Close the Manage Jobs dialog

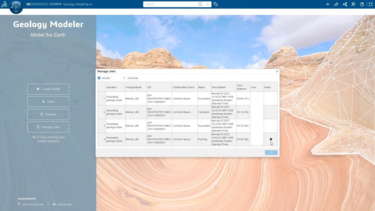pos(277,71)
